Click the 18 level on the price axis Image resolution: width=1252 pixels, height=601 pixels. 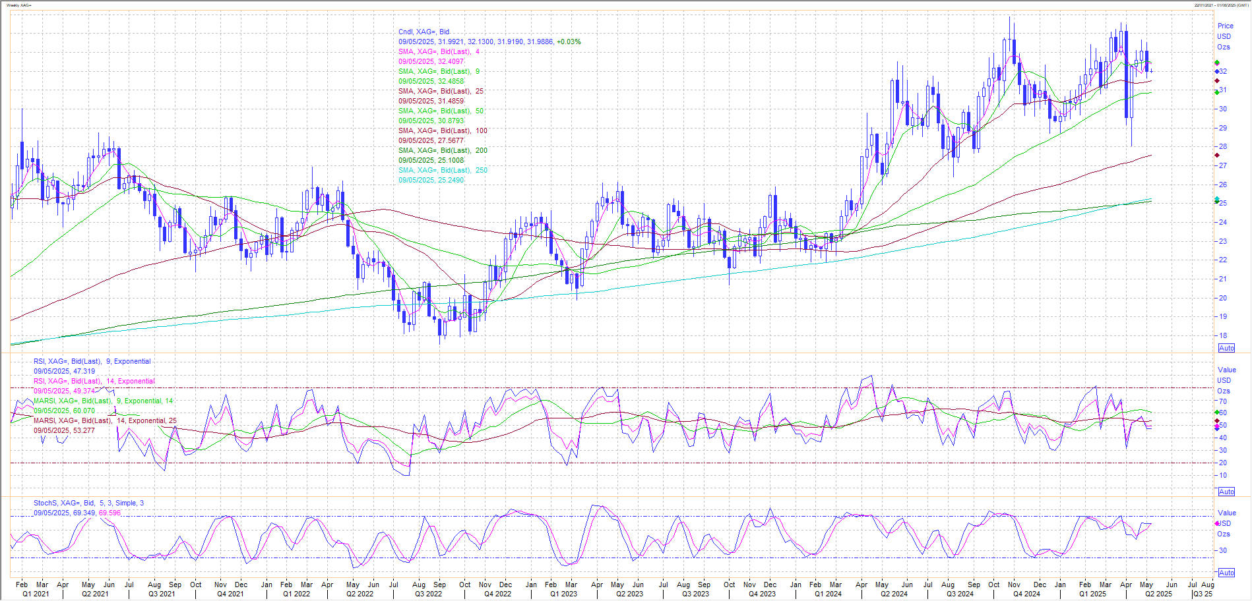pos(1222,335)
